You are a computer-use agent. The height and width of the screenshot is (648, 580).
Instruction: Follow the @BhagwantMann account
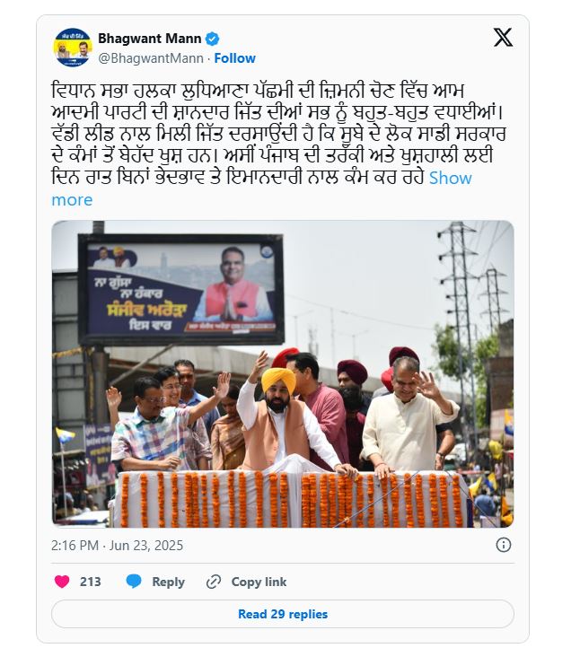pyautogui.click(x=235, y=58)
